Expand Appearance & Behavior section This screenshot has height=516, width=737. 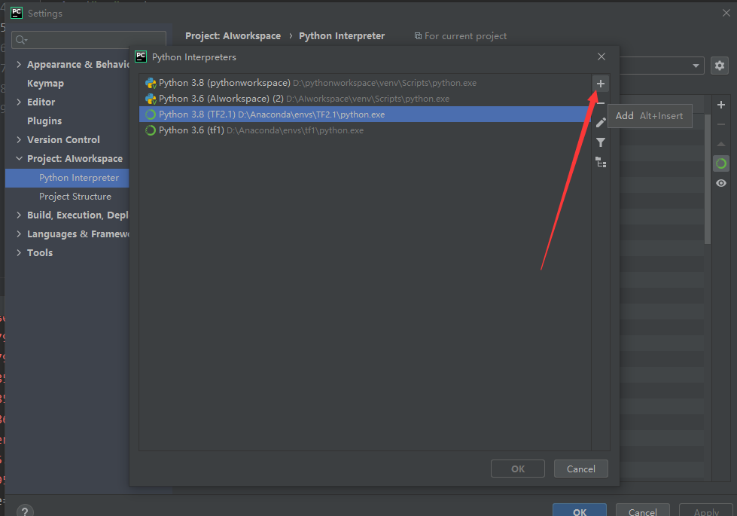(x=19, y=65)
